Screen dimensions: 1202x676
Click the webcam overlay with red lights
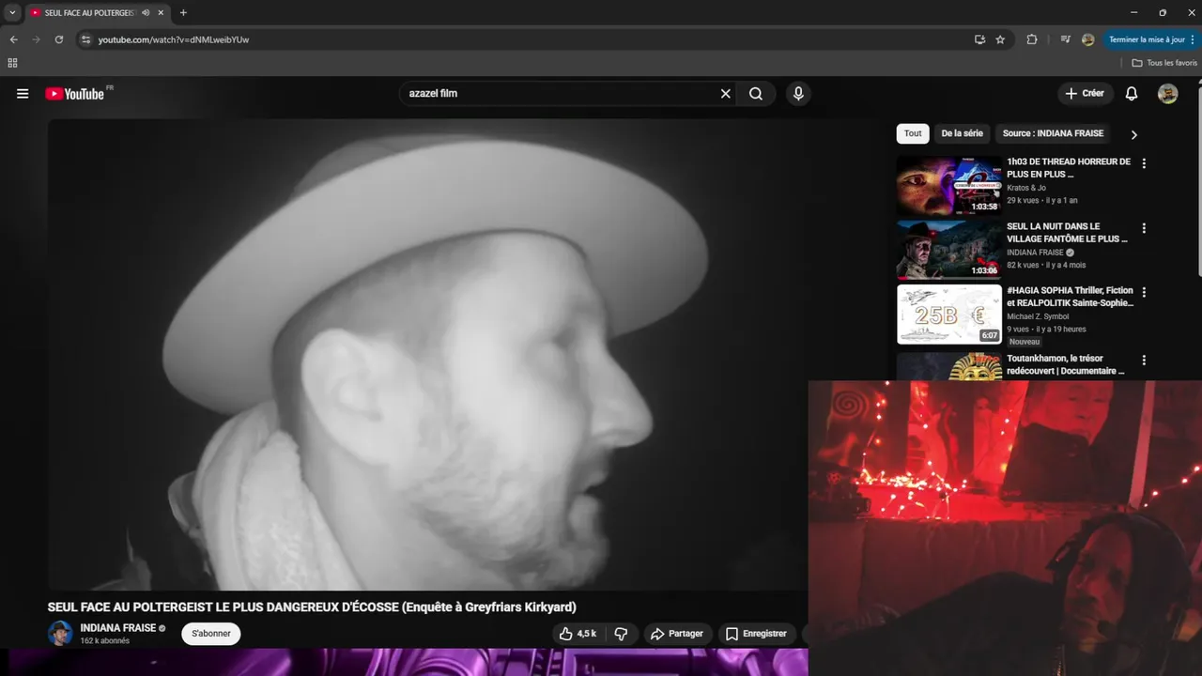(1005, 528)
